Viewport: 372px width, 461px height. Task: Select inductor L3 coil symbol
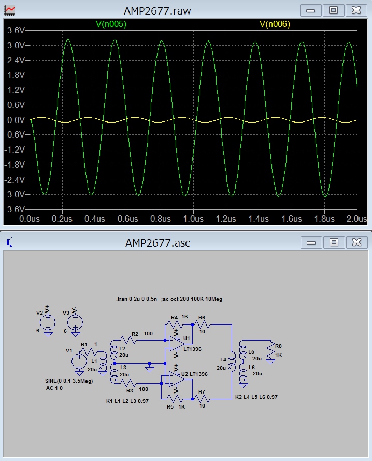pyautogui.click(x=113, y=373)
